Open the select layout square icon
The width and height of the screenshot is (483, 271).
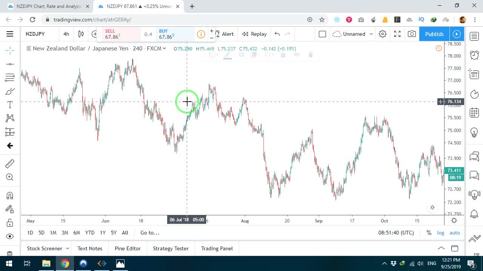(322, 34)
